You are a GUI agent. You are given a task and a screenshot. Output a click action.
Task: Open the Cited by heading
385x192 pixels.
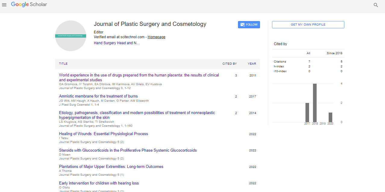pos(280,44)
